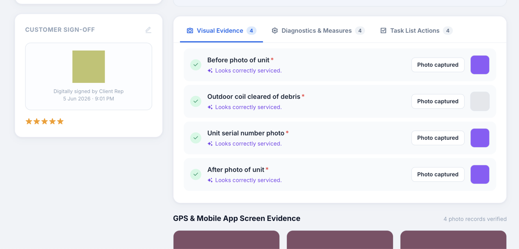Click Photo captured button for Before photo

[x=438, y=65]
